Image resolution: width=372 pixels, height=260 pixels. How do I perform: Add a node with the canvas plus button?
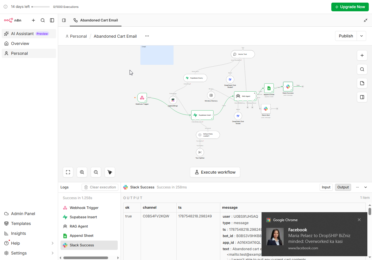(x=362, y=55)
